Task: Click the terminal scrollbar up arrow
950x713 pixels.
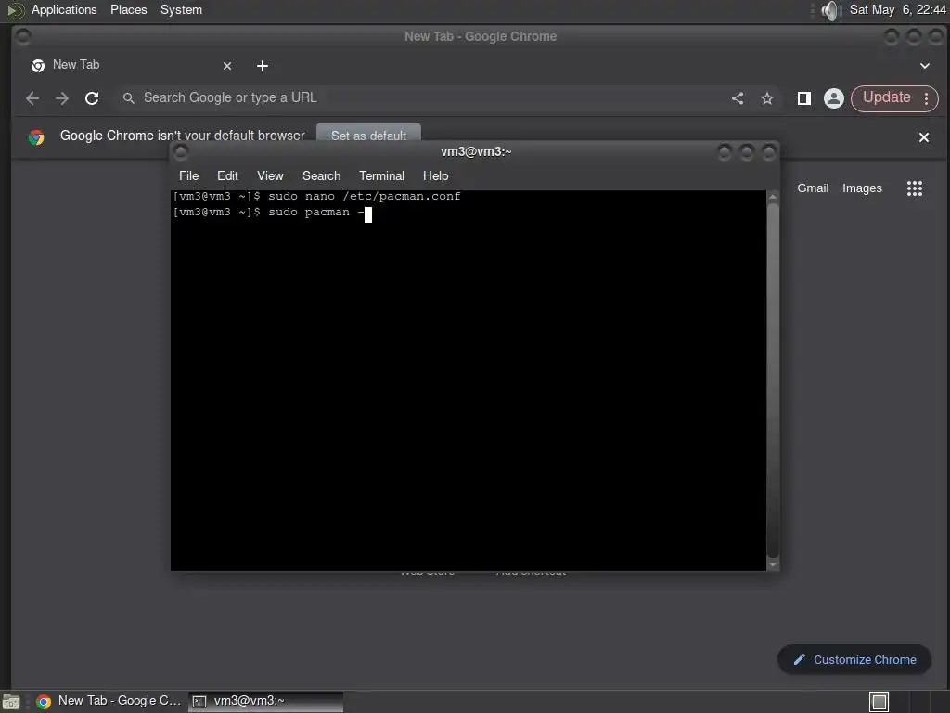Action: click(773, 197)
